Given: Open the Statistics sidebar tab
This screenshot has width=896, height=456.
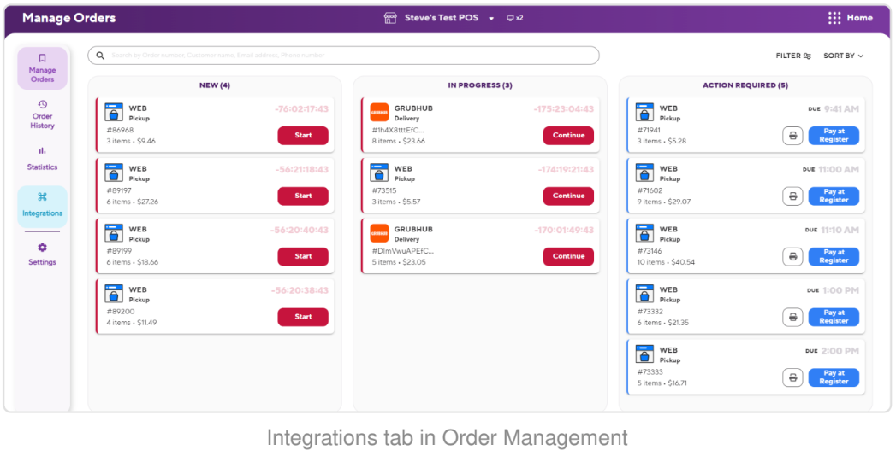Looking at the screenshot, I should pos(42,159).
